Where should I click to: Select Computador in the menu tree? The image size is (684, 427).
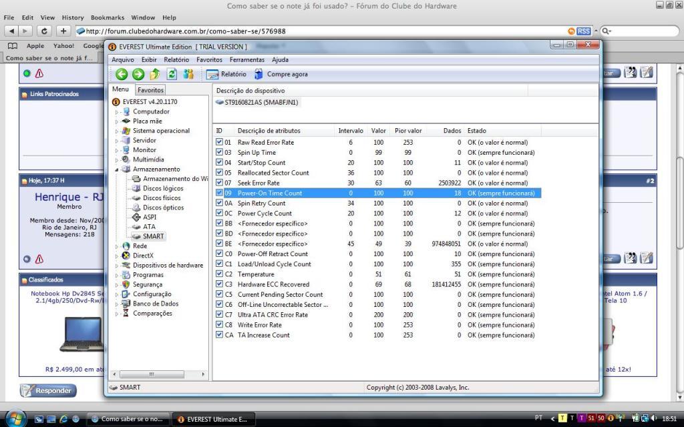151,111
